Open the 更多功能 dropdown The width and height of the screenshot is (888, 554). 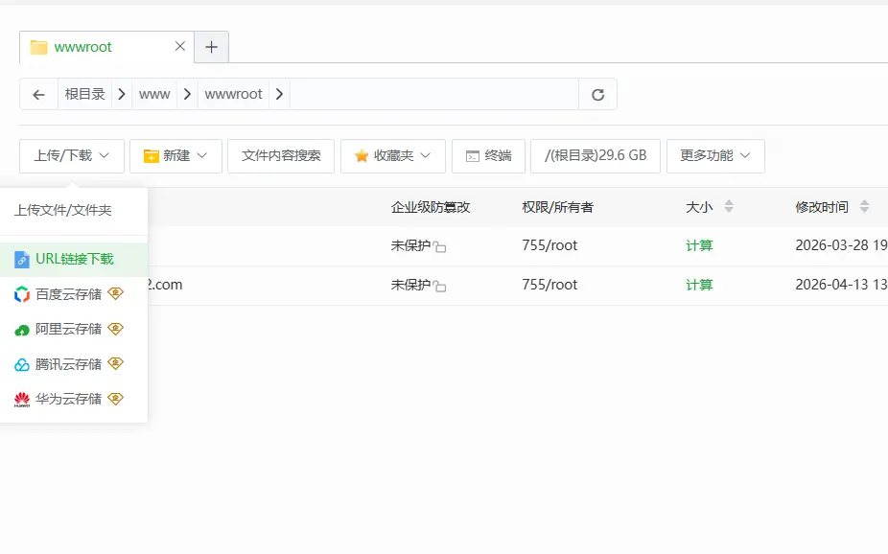pyautogui.click(x=715, y=156)
